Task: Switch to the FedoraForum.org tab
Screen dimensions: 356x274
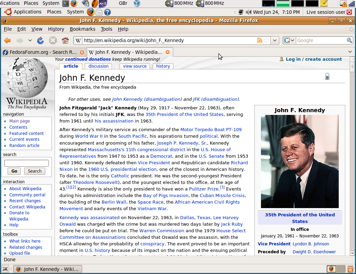Action: [43, 52]
